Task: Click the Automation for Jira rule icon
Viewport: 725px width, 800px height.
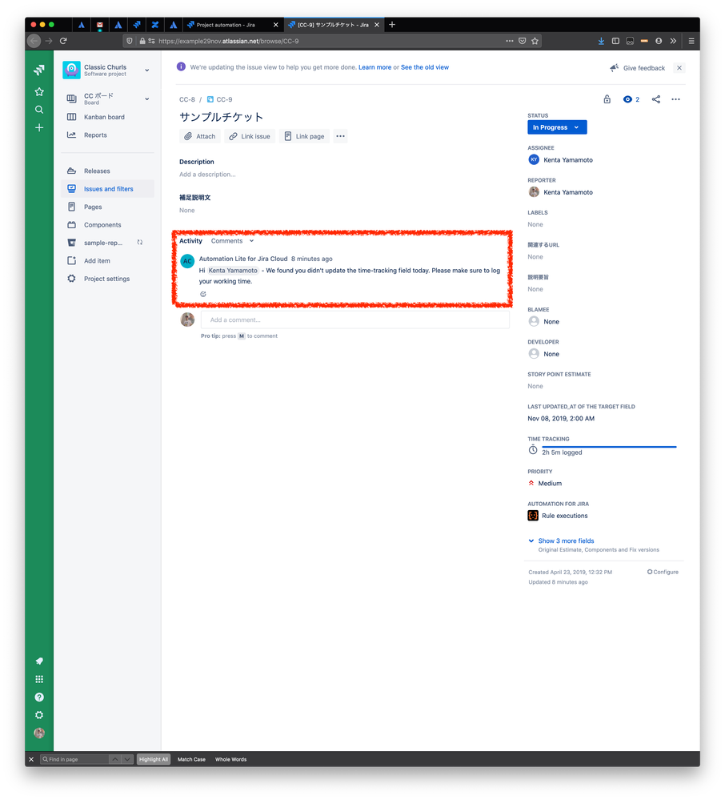Action: point(533,516)
